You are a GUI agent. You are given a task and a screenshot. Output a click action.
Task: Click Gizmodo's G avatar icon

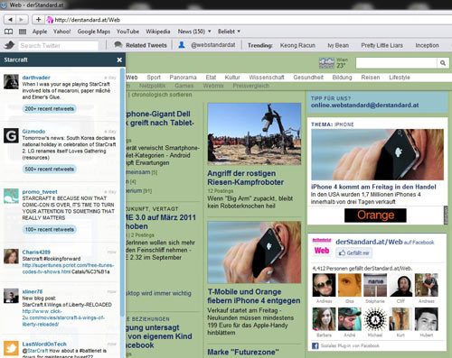(11, 135)
